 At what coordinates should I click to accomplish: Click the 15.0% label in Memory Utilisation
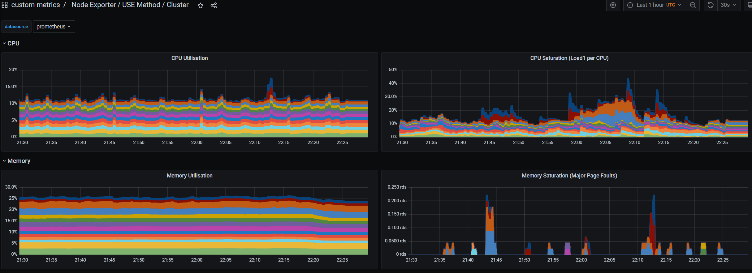(x=11, y=221)
